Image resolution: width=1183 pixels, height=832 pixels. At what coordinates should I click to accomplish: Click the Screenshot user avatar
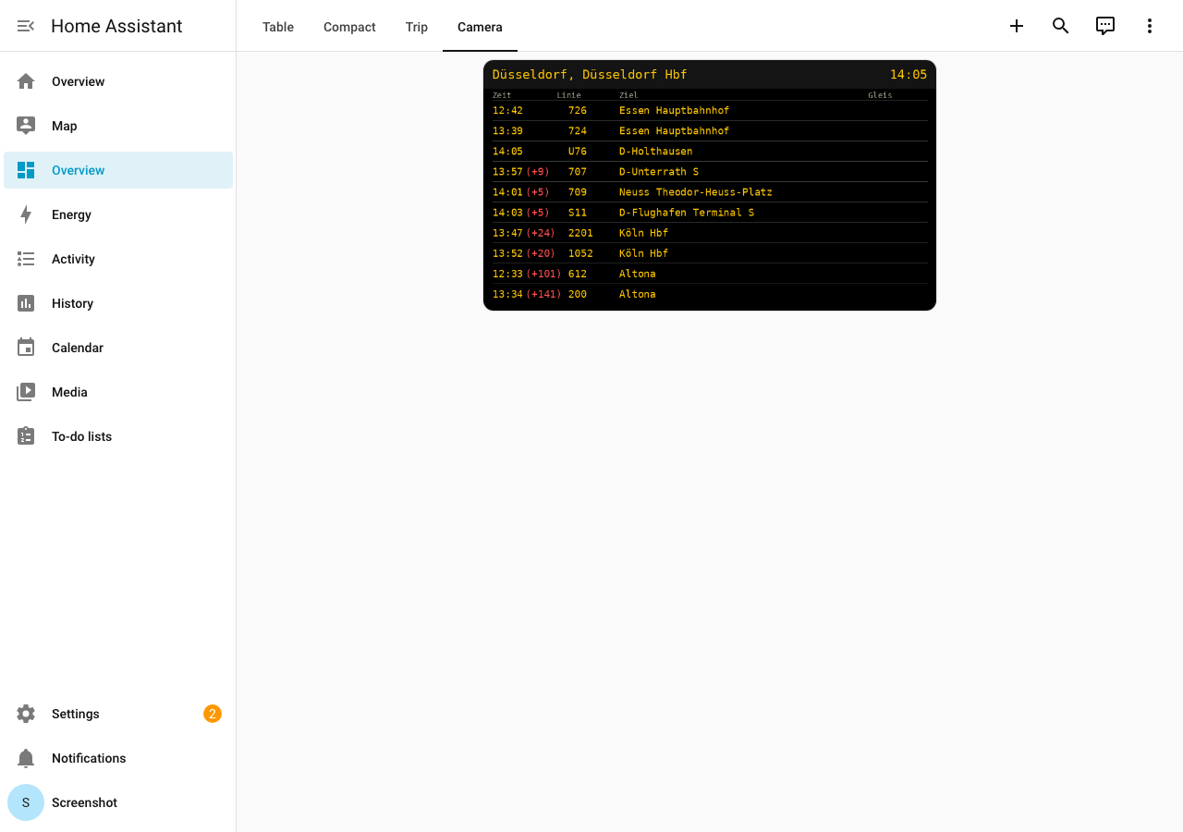[x=26, y=802]
